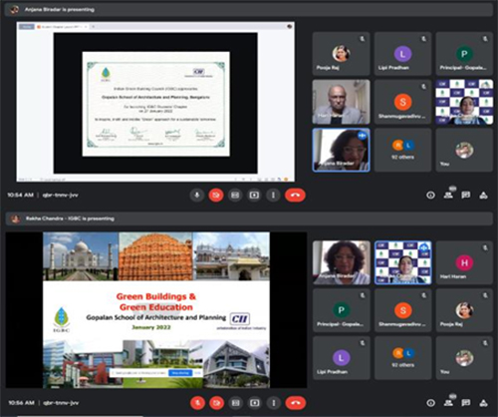Open chat panel in the 10:56 AM meeting

pos(466,403)
